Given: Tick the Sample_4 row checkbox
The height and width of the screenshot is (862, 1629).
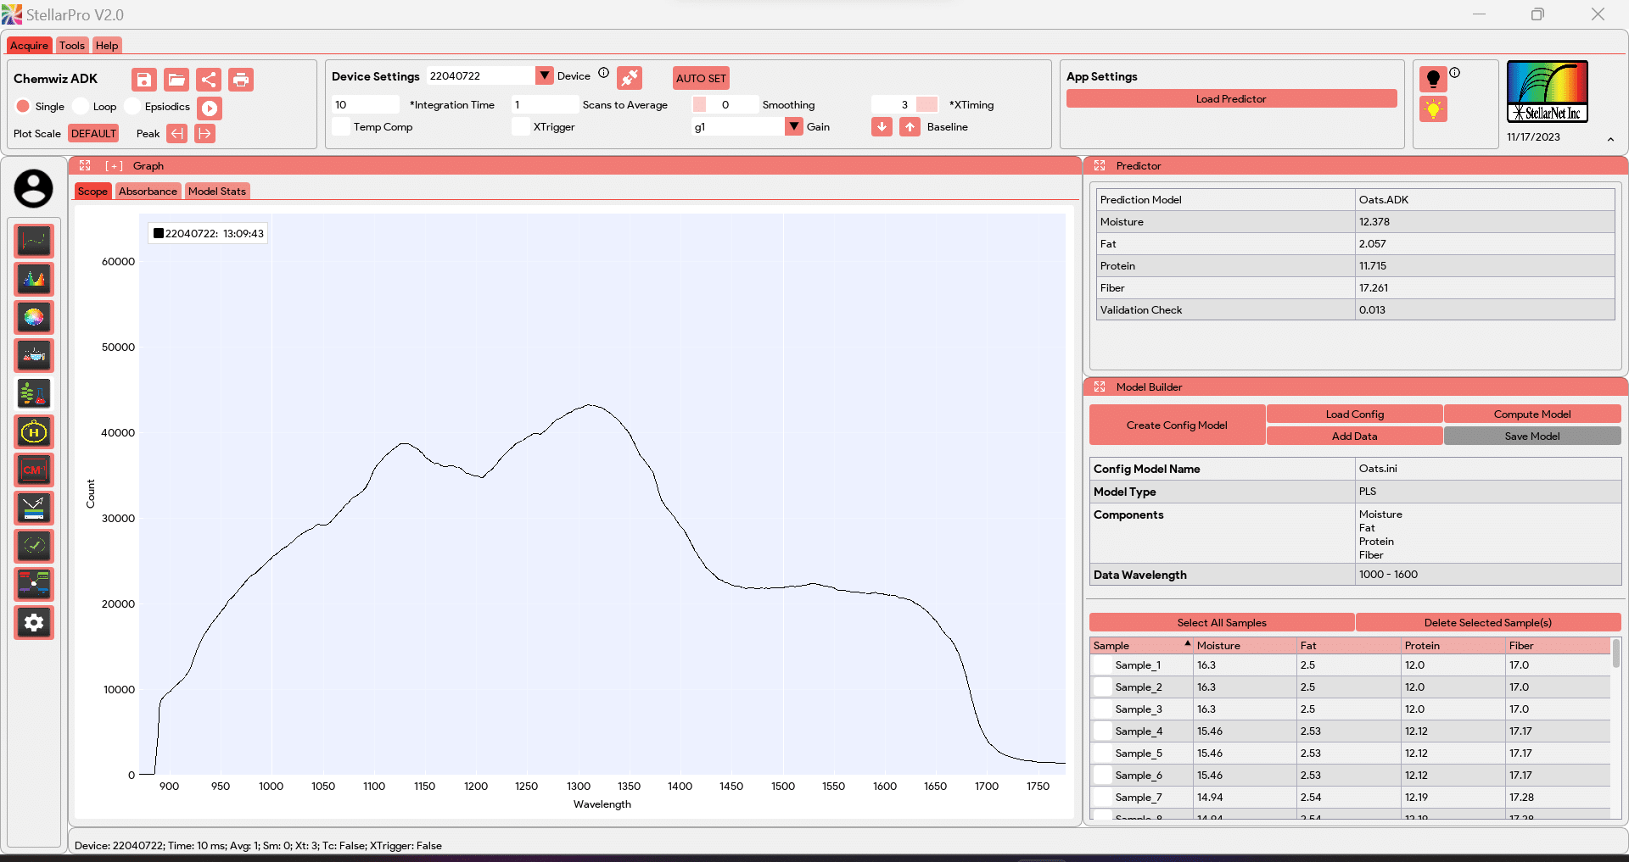Looking at the screenshot, I should pyautogui.click(x=1102, y=731).
